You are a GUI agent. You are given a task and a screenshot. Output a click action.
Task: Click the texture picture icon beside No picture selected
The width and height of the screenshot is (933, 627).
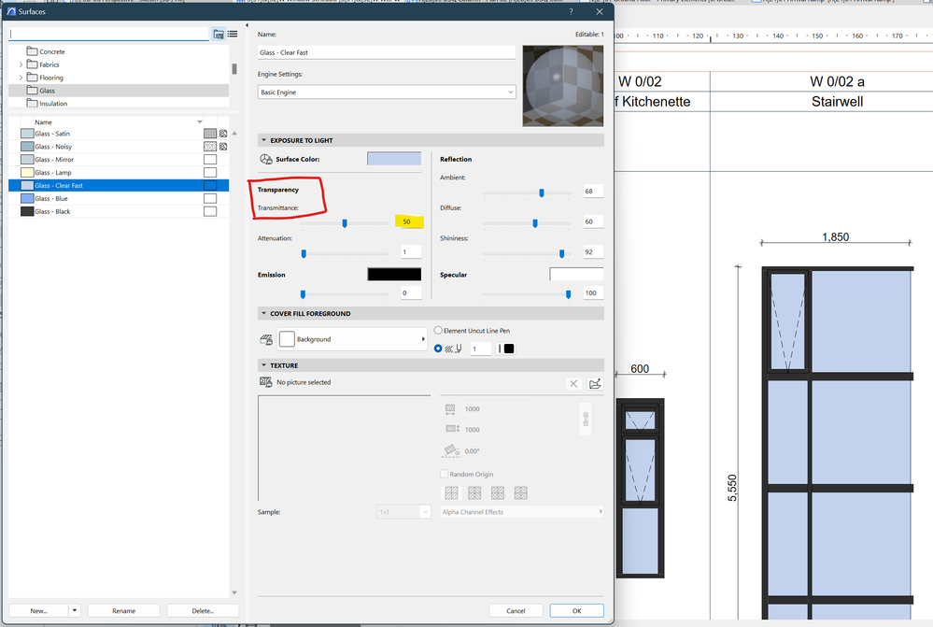pyautogui.click(x=266, y=382)
